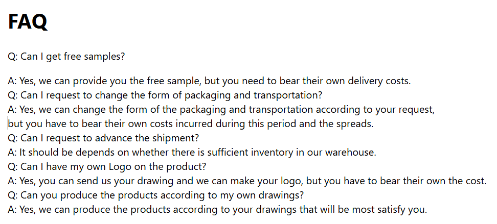Click the question about own Logo on product
The width and height of the screenshot is (497, 224).
coord(107,166)
